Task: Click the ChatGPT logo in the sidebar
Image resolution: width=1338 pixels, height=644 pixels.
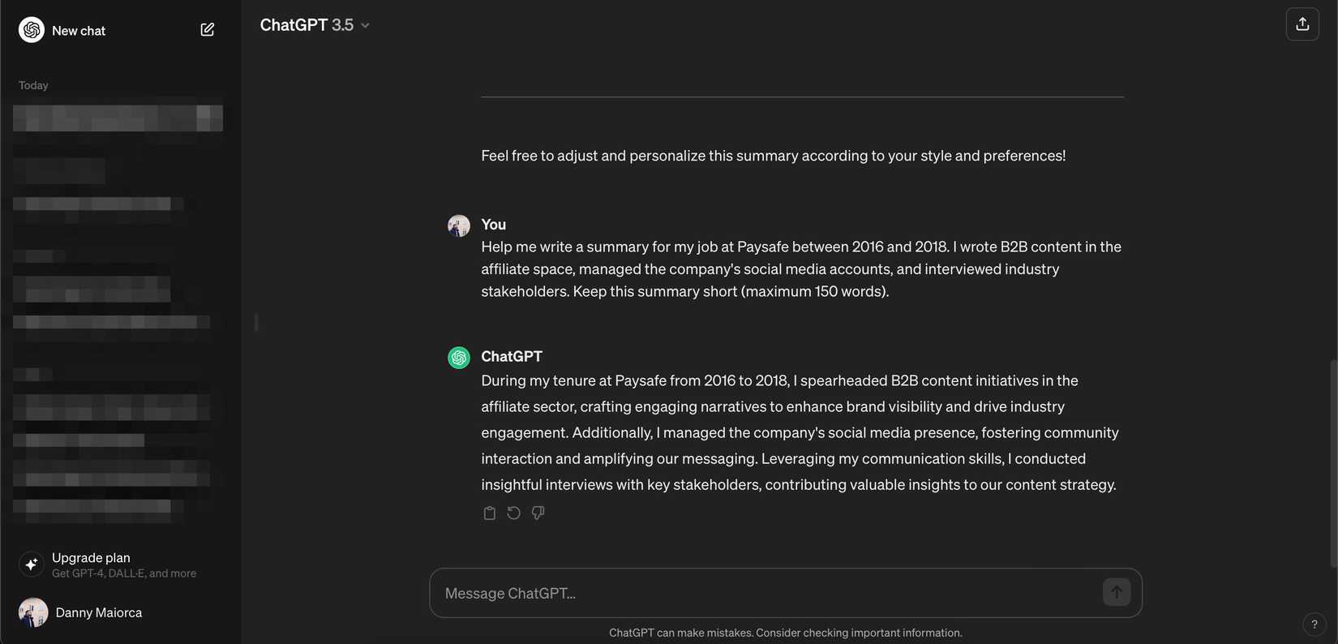Action: click(x=30, y=29)
